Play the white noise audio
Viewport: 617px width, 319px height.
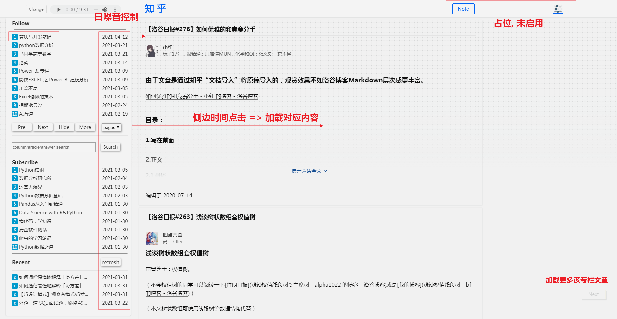click(x=58, y=9)
